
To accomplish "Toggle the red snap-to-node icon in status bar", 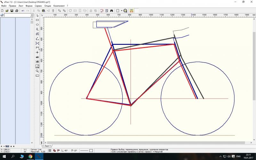I will [58, 150].
